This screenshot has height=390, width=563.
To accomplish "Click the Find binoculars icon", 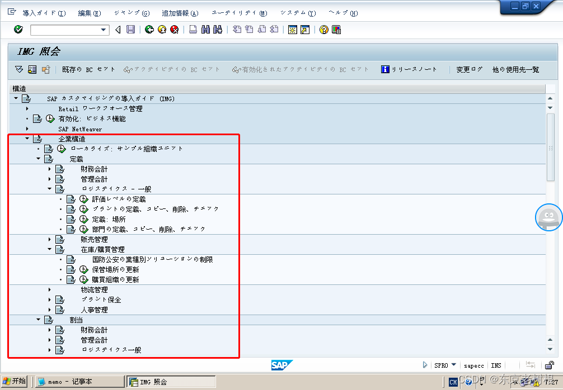I will point(206,30).
